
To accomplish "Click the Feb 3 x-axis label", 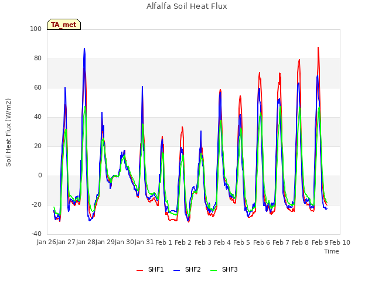I will click(203, 242).
